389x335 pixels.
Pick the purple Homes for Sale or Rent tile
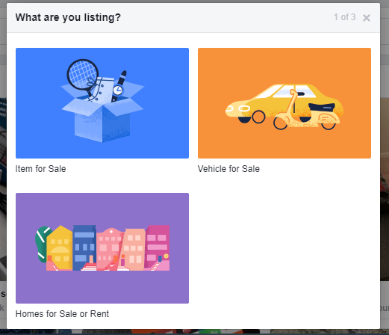[x=102, y=248]
